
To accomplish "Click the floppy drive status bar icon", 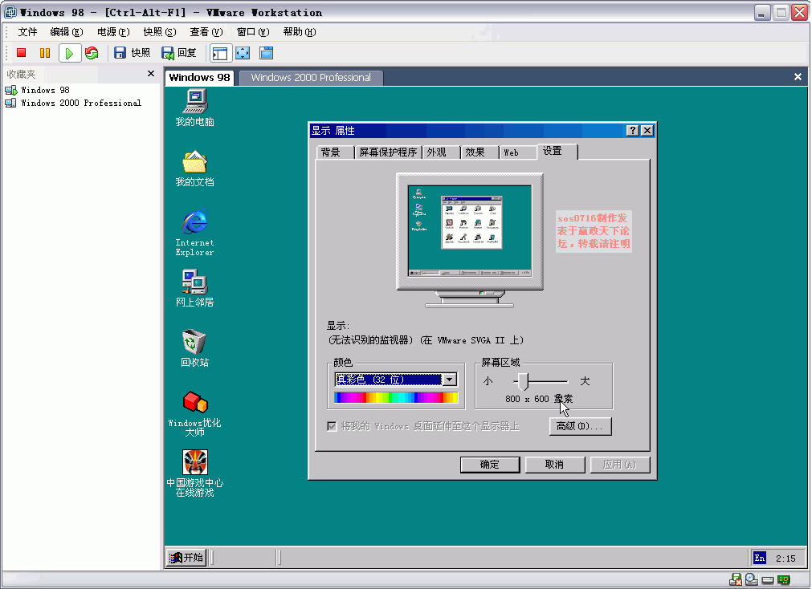I will 736,579.
